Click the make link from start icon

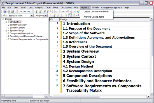(x=71, y=12)
